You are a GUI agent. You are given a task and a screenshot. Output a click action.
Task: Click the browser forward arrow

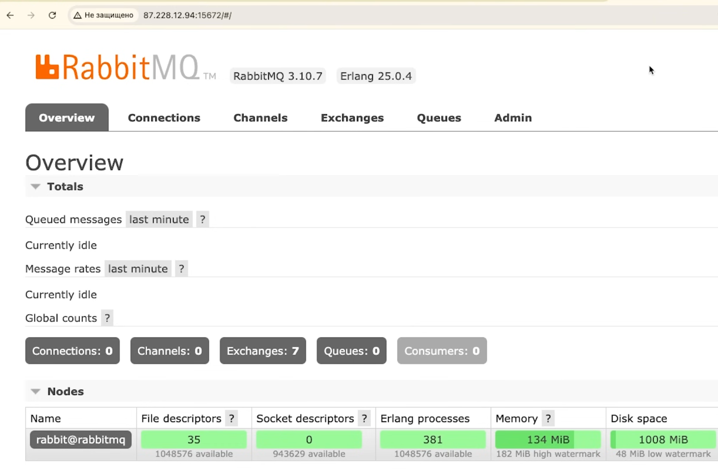[31, 15]
